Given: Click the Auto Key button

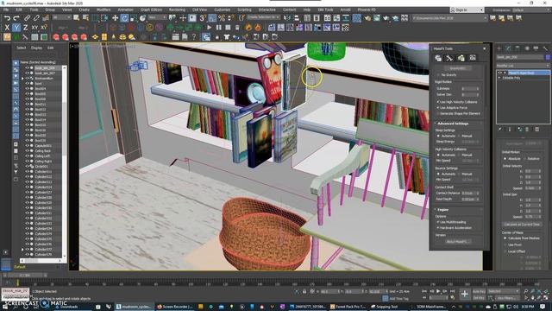Looking at the screenshot, I should click(x=479, y=291).
